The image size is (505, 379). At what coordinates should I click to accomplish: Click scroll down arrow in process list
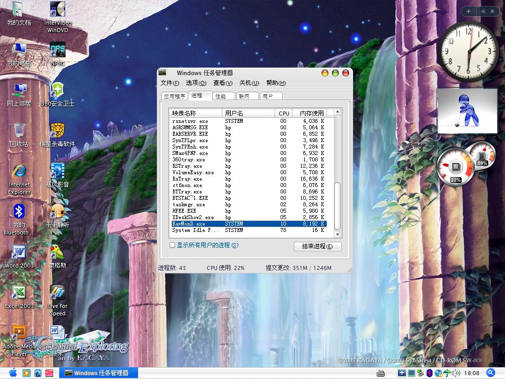pyautogui.click(x=337, y=234)
